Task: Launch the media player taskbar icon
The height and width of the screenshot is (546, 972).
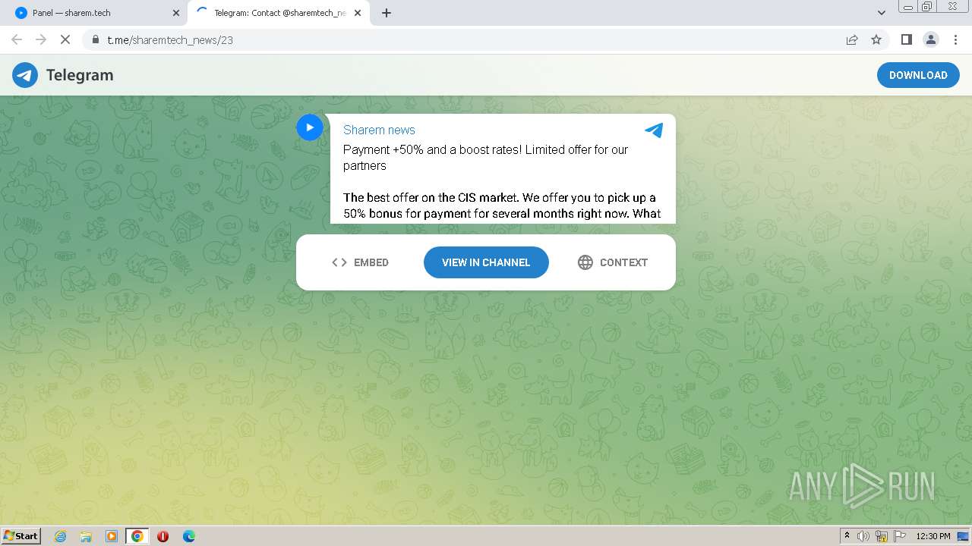Action: tap(112, 536)
